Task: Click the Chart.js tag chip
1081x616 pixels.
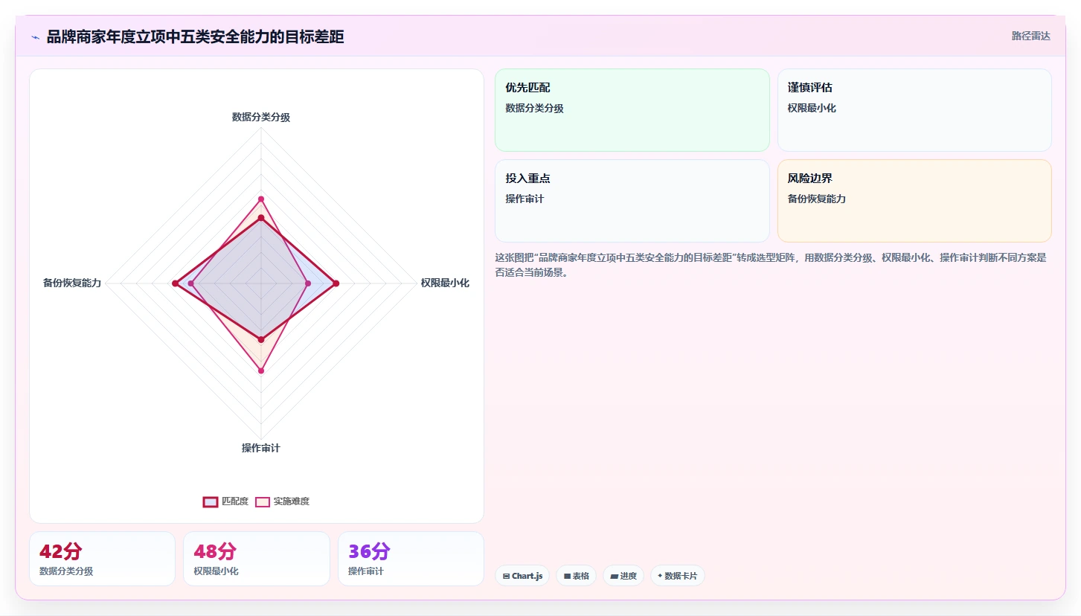Action: click(x=522, y=576)
